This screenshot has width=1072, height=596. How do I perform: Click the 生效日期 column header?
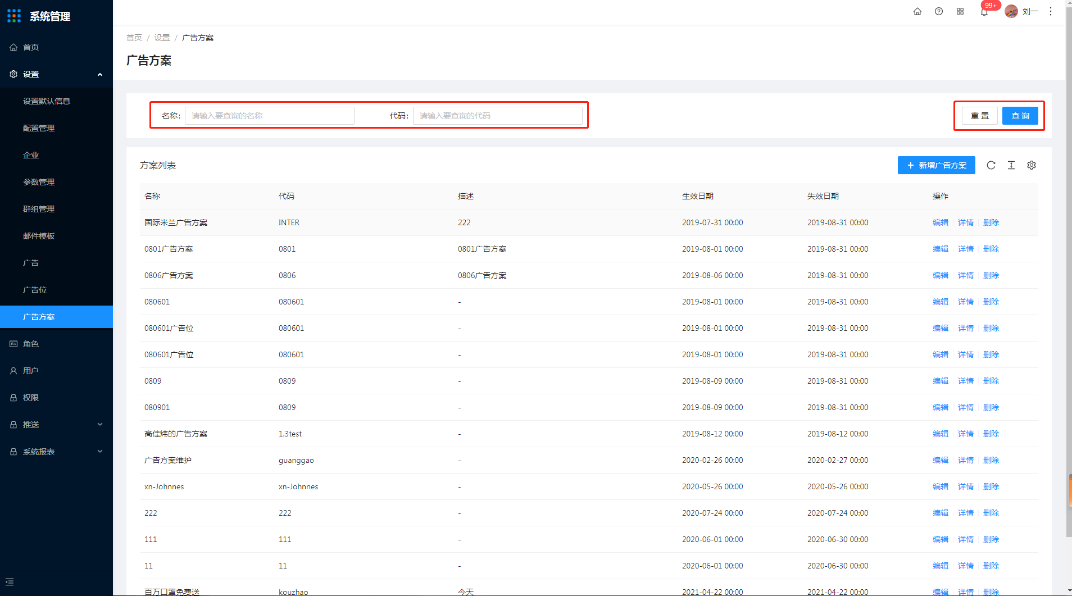[x=698, y=196]
